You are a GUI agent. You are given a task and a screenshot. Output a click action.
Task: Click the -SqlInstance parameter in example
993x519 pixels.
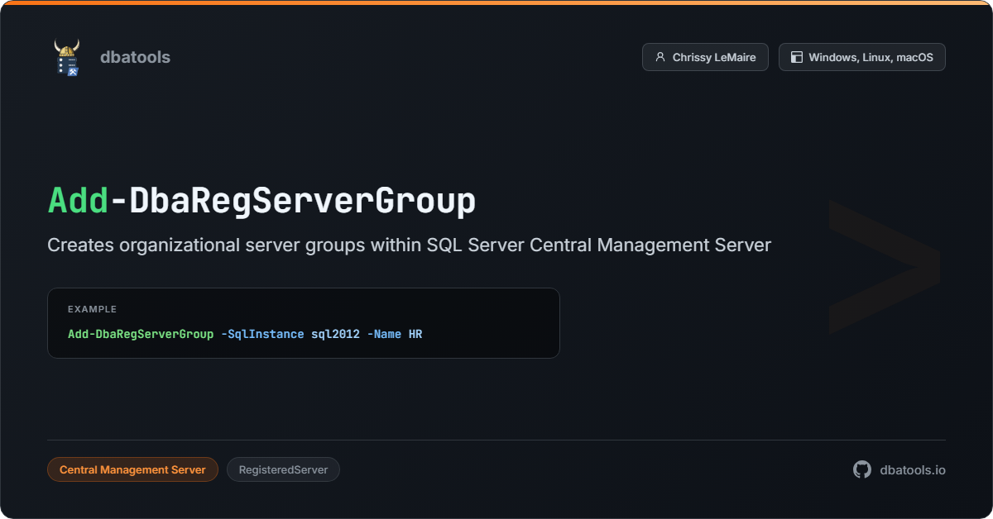pyautogui.click(x=262, y=334)
